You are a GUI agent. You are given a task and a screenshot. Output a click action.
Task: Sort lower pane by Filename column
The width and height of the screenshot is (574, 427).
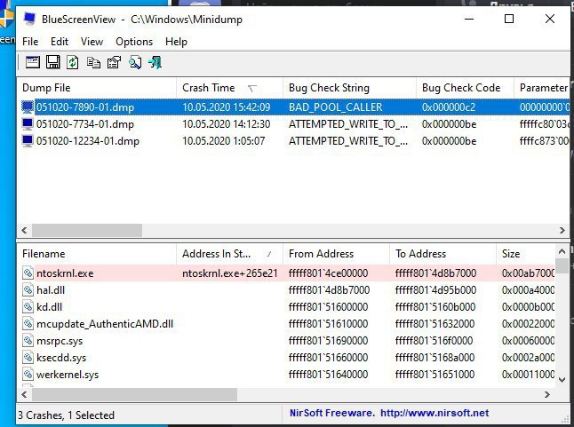coord(96,254)
